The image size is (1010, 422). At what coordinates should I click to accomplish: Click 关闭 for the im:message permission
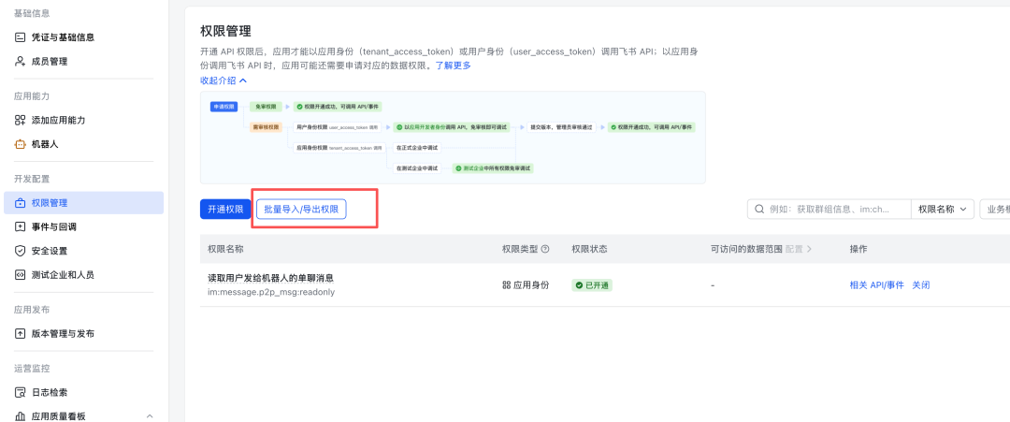point(921,285)
